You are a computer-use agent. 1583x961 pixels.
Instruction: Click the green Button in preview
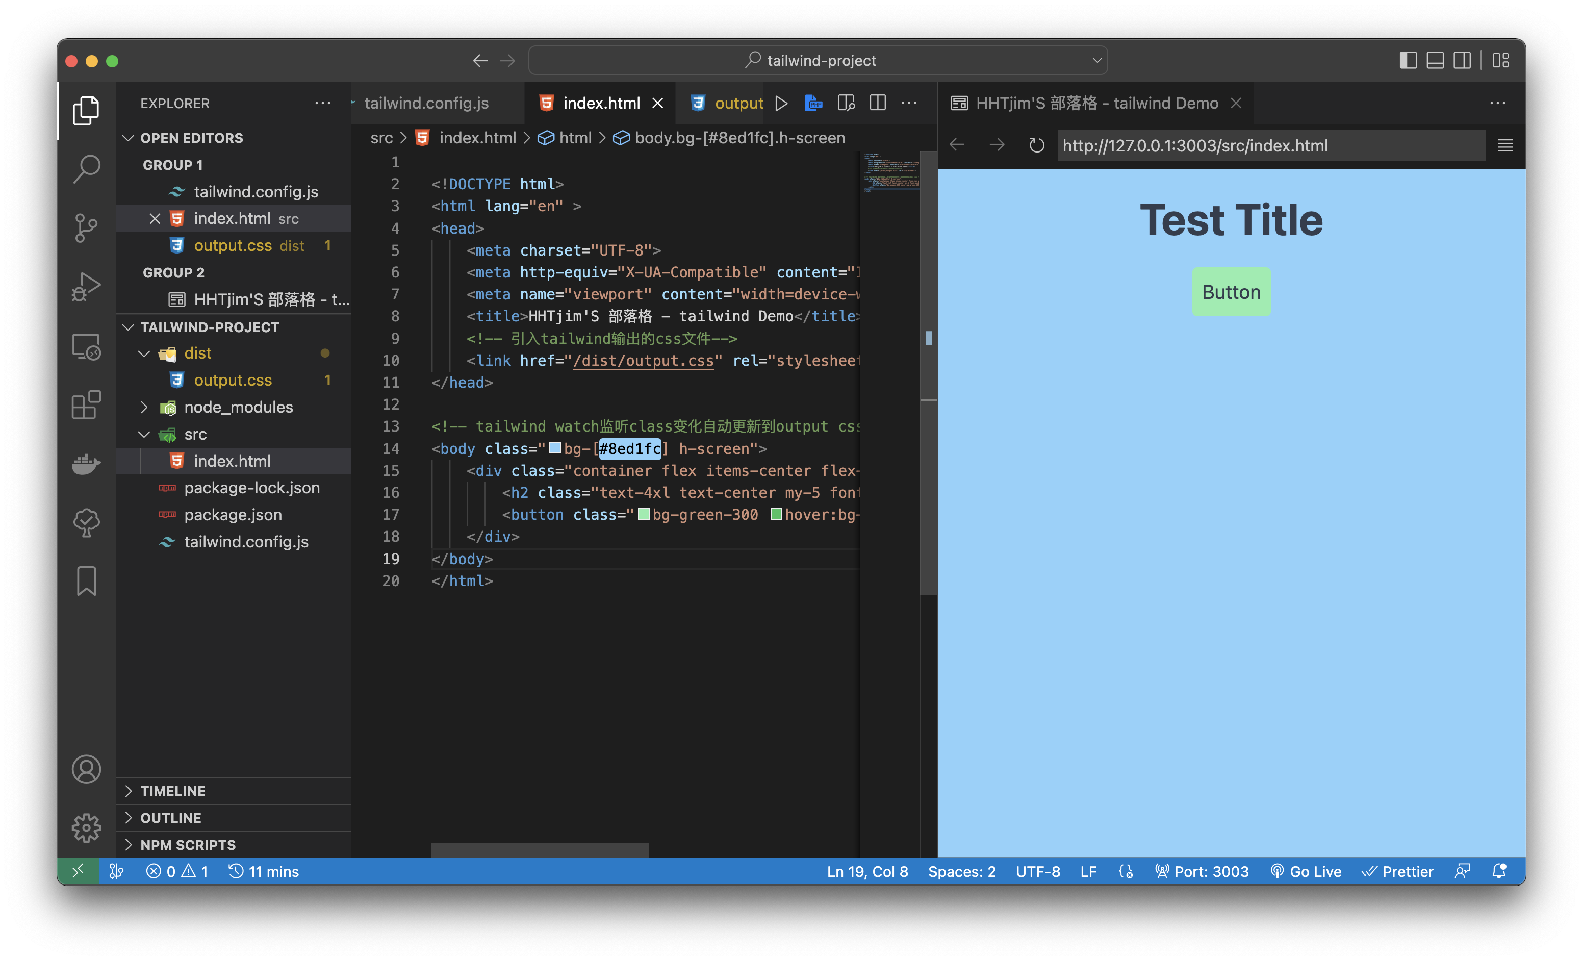point(1231,292)
